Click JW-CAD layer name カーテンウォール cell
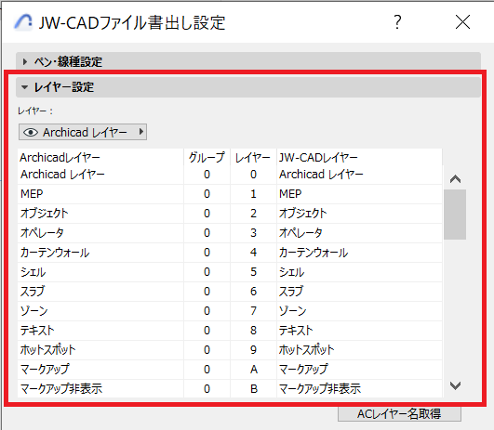Screen dimensions: 494x430 click(359, 253)
